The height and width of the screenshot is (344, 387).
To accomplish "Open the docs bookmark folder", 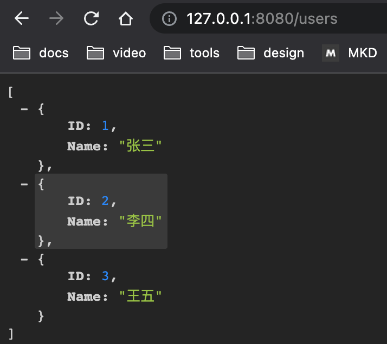I will click(41, 53).
